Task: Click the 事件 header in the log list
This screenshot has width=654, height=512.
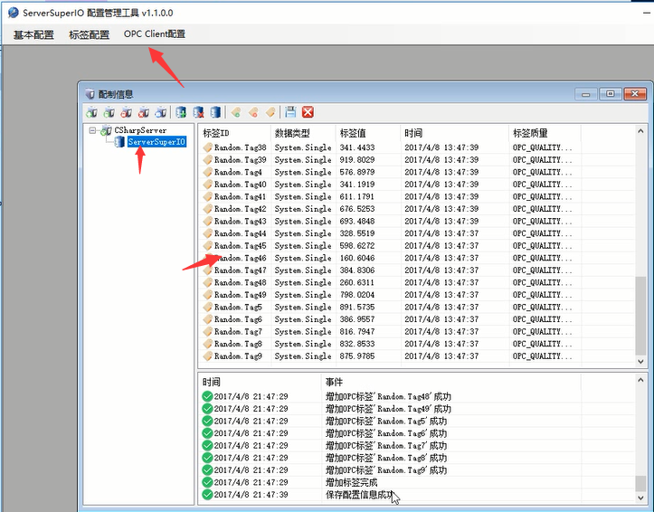Action: (334, 382)
